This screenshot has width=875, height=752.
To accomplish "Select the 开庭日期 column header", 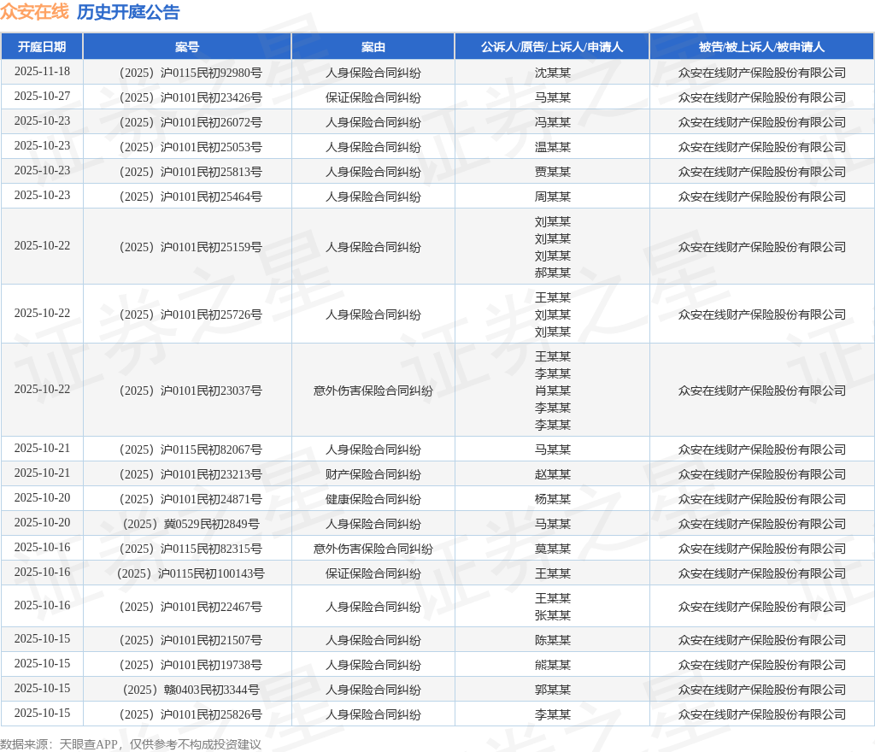I will (x=42, y=47).
